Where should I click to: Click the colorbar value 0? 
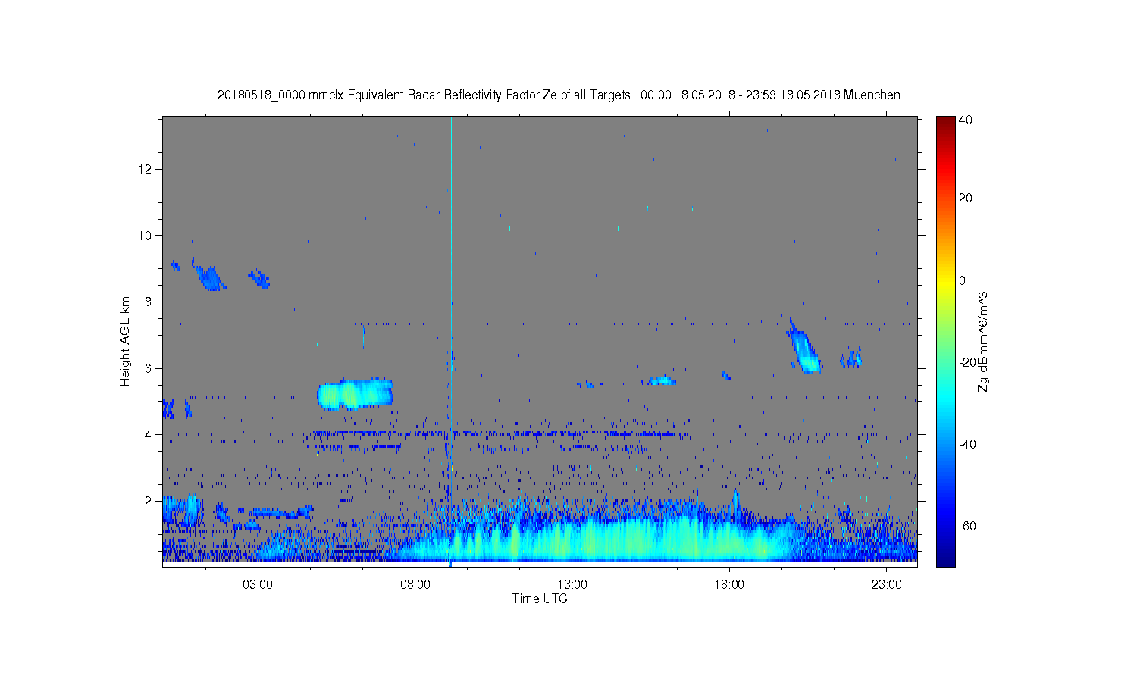point(962,280)
